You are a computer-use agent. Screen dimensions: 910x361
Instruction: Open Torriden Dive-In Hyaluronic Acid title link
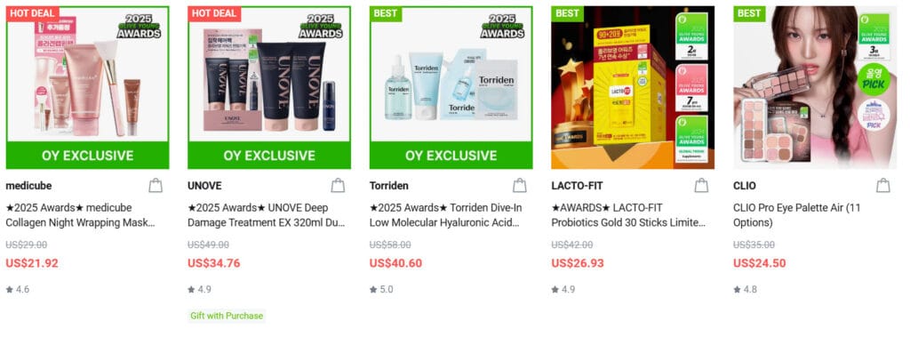coord(446,215)
